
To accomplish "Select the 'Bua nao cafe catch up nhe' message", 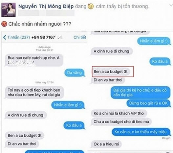I will coord(34,60).
